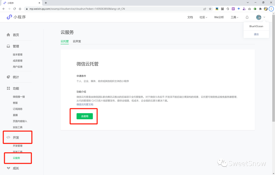Go to 首页 in the sidebar

16,35
